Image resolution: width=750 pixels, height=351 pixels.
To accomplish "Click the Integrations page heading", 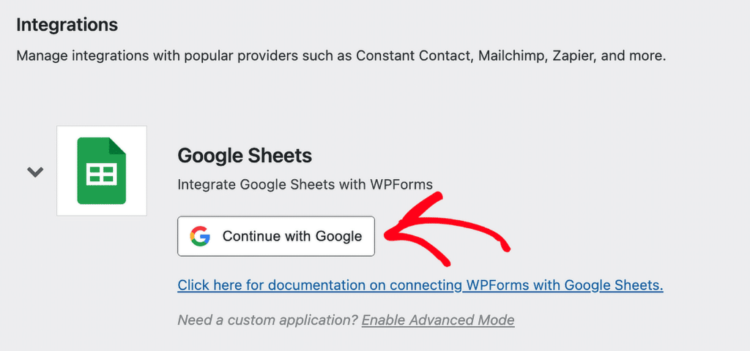I will point(67,24).
